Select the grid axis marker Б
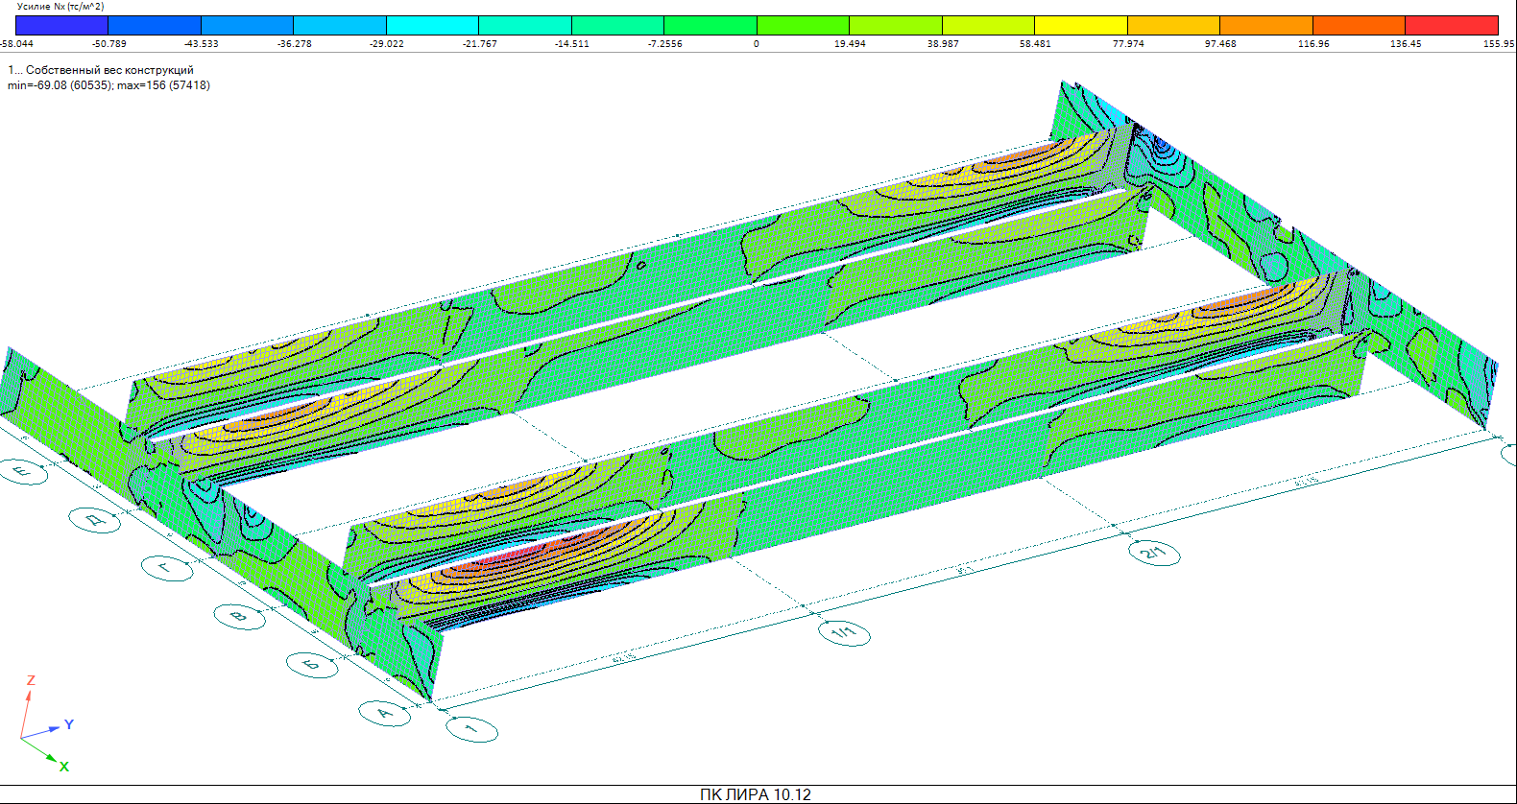This screenshot has height=804, width=1517. (312, 664)
